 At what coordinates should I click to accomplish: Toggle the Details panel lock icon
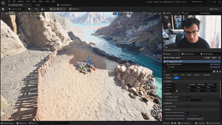coord(219,58)
